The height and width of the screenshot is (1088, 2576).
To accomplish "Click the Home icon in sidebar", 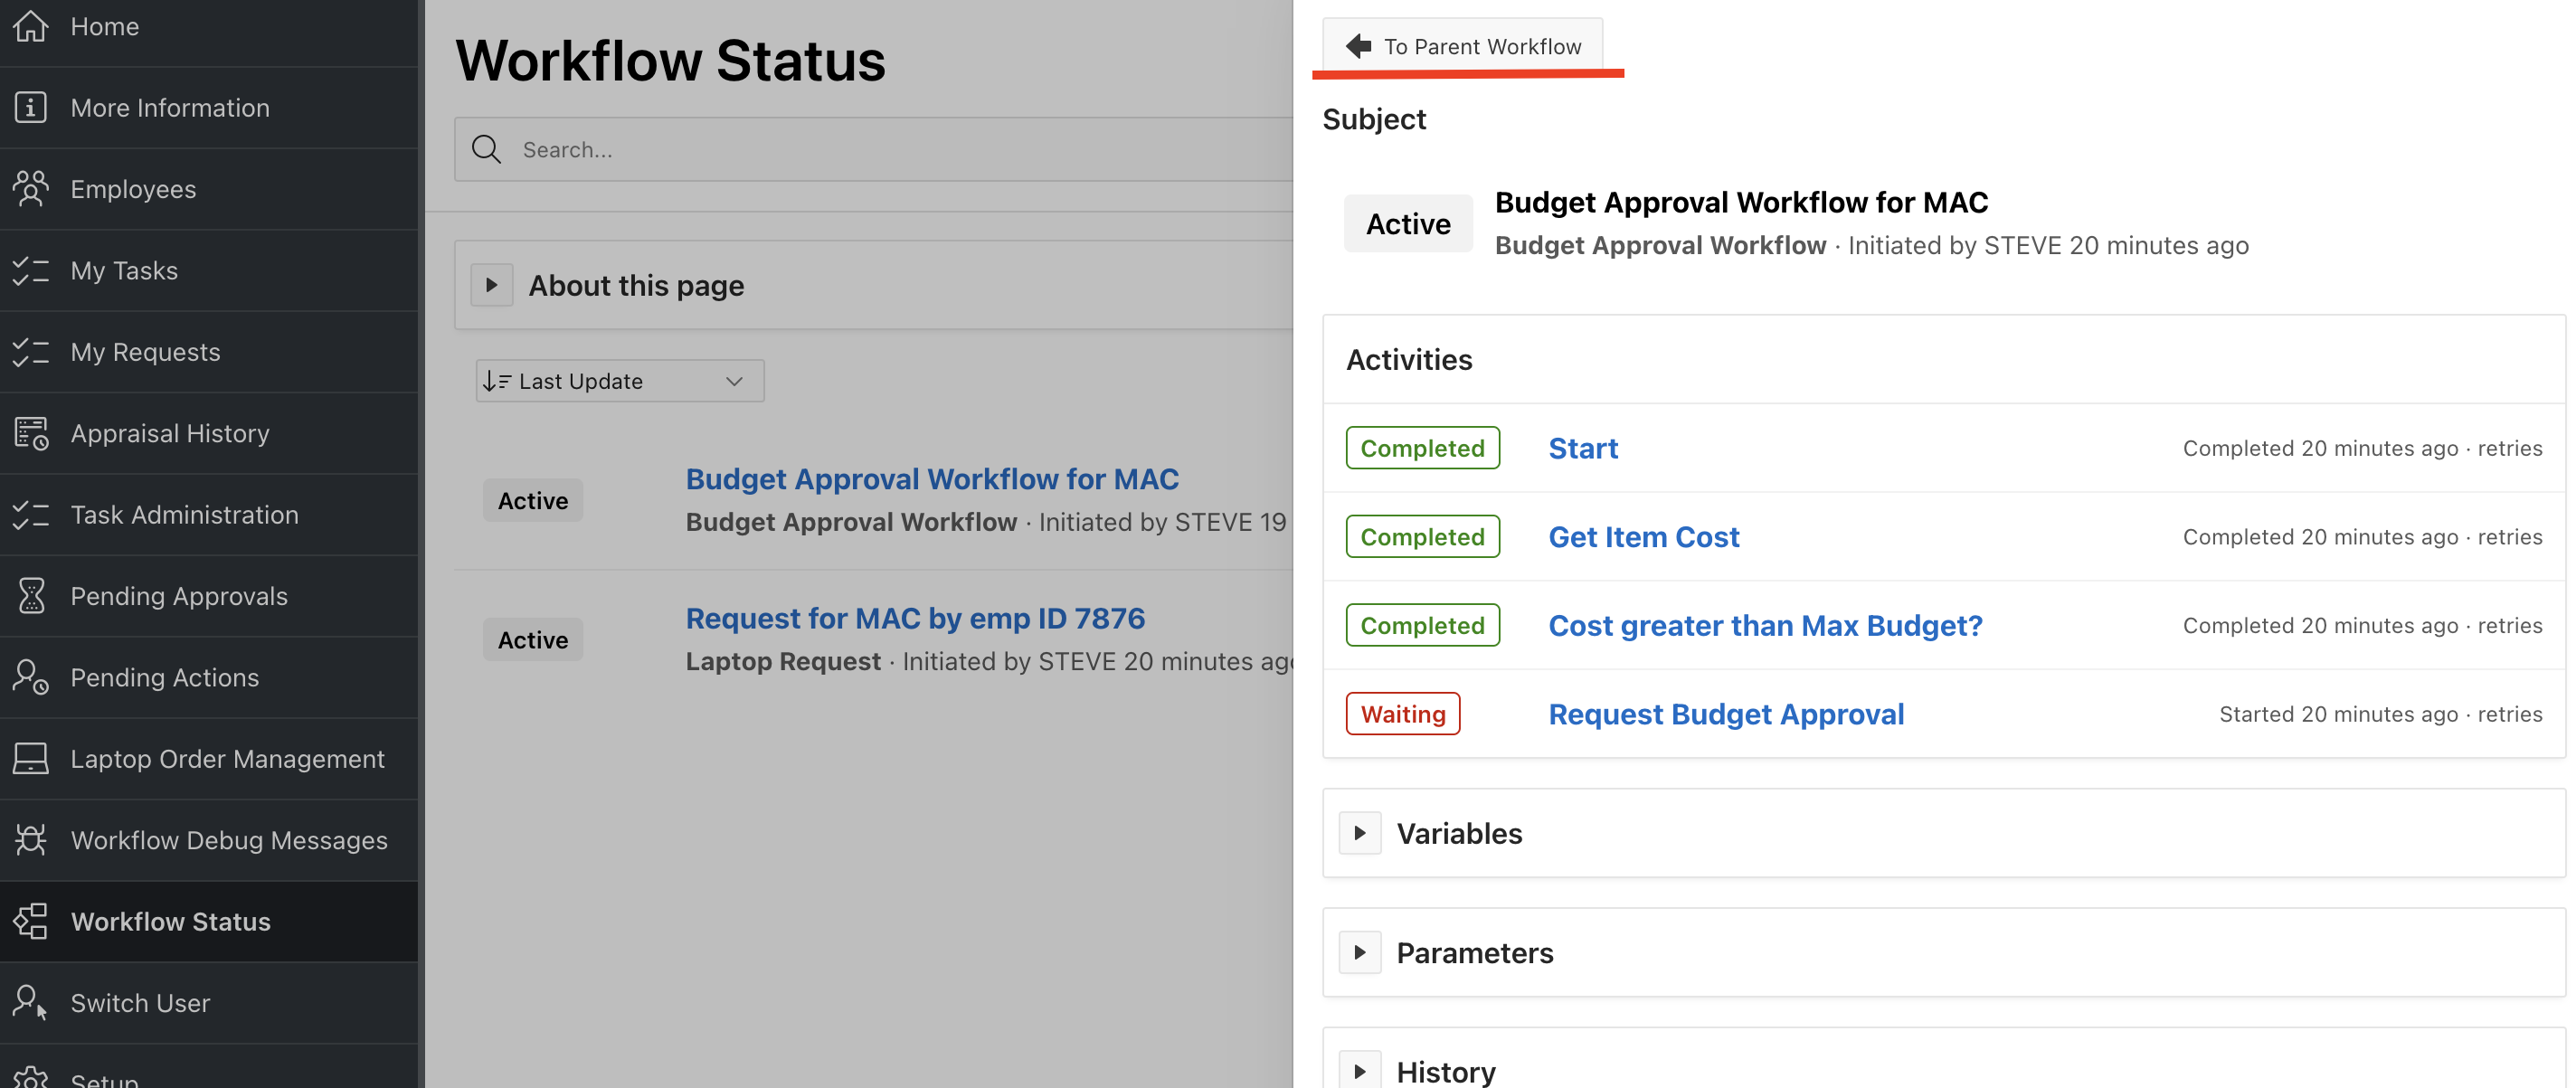I will [31, 26].
